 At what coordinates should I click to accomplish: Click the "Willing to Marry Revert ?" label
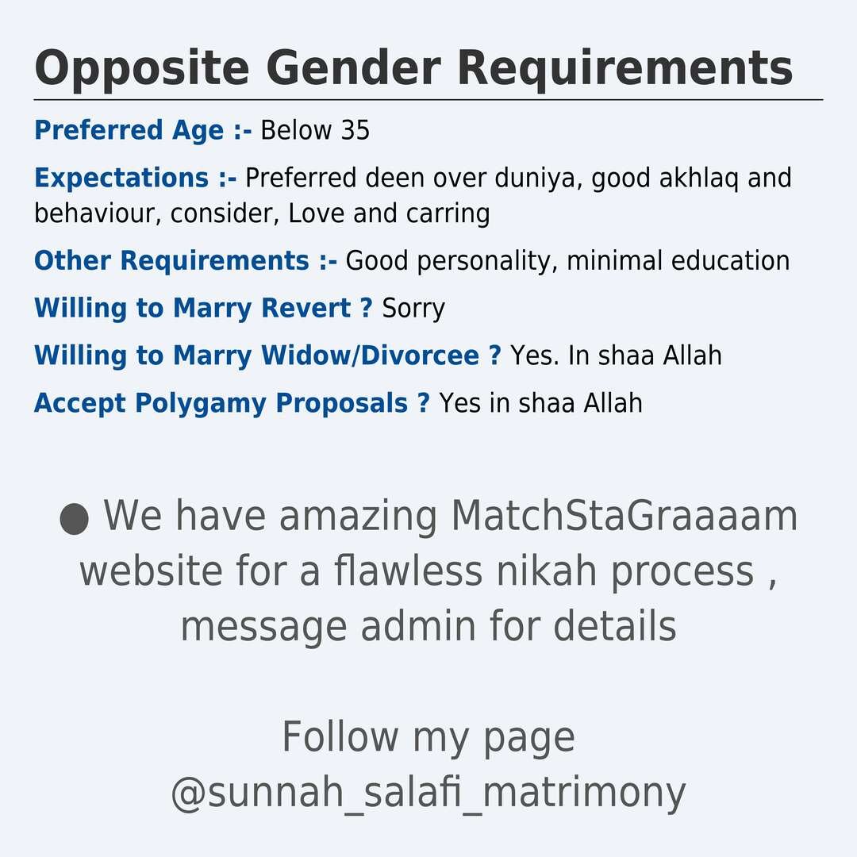(x=203, y=308)
